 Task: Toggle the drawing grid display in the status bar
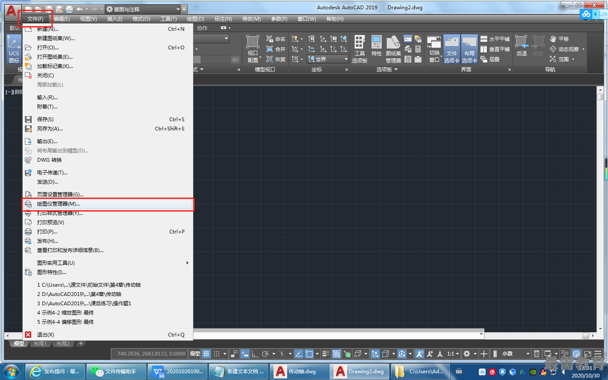point(206,354)
